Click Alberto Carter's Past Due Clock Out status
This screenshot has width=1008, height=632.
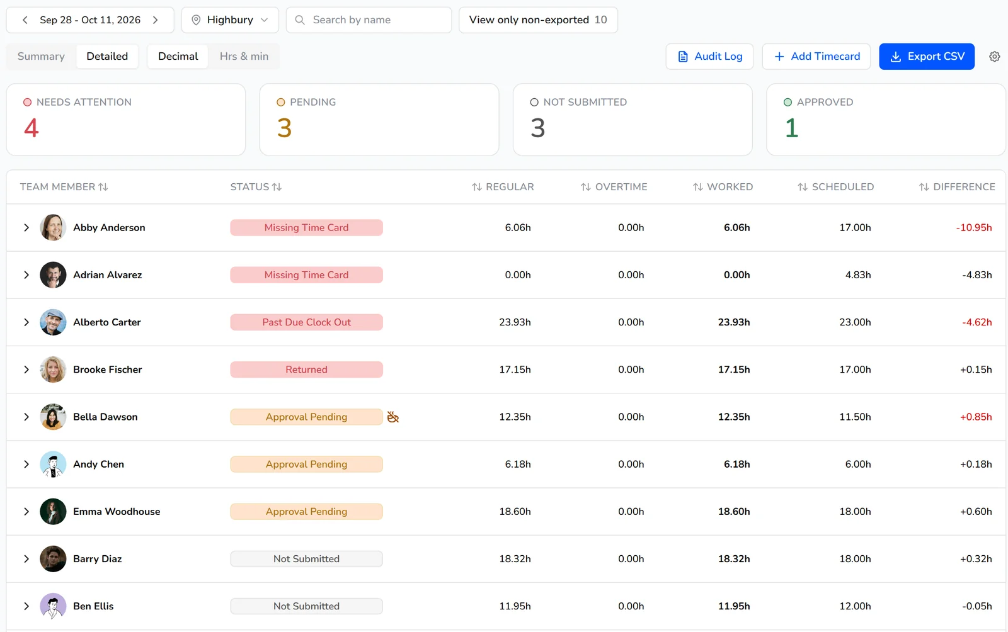tap(306, 322)
